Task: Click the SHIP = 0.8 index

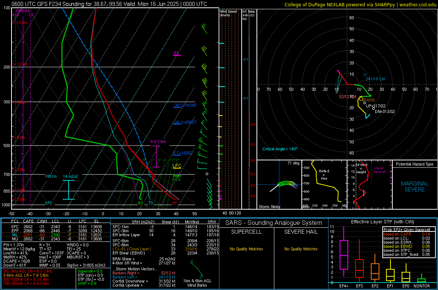Action: [87, 283]
